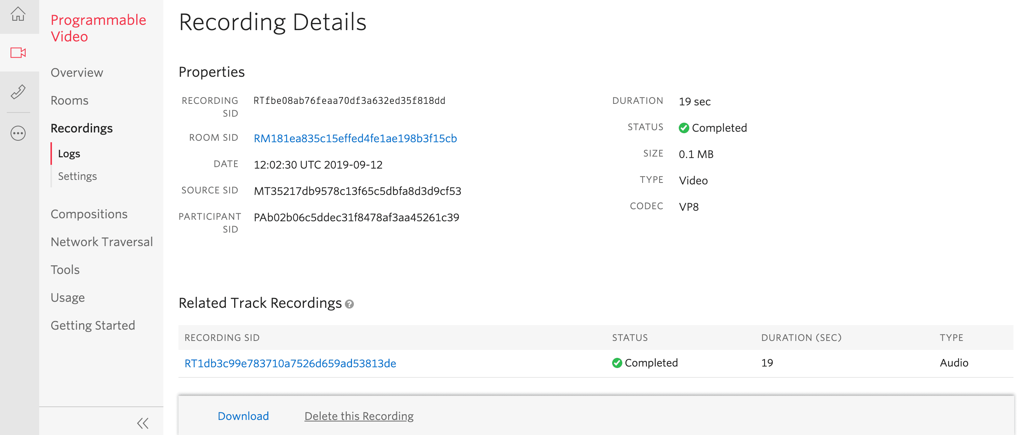Open Network Traversal
This screenshot has width=1024, height=435.
click(x=101, y=242)
